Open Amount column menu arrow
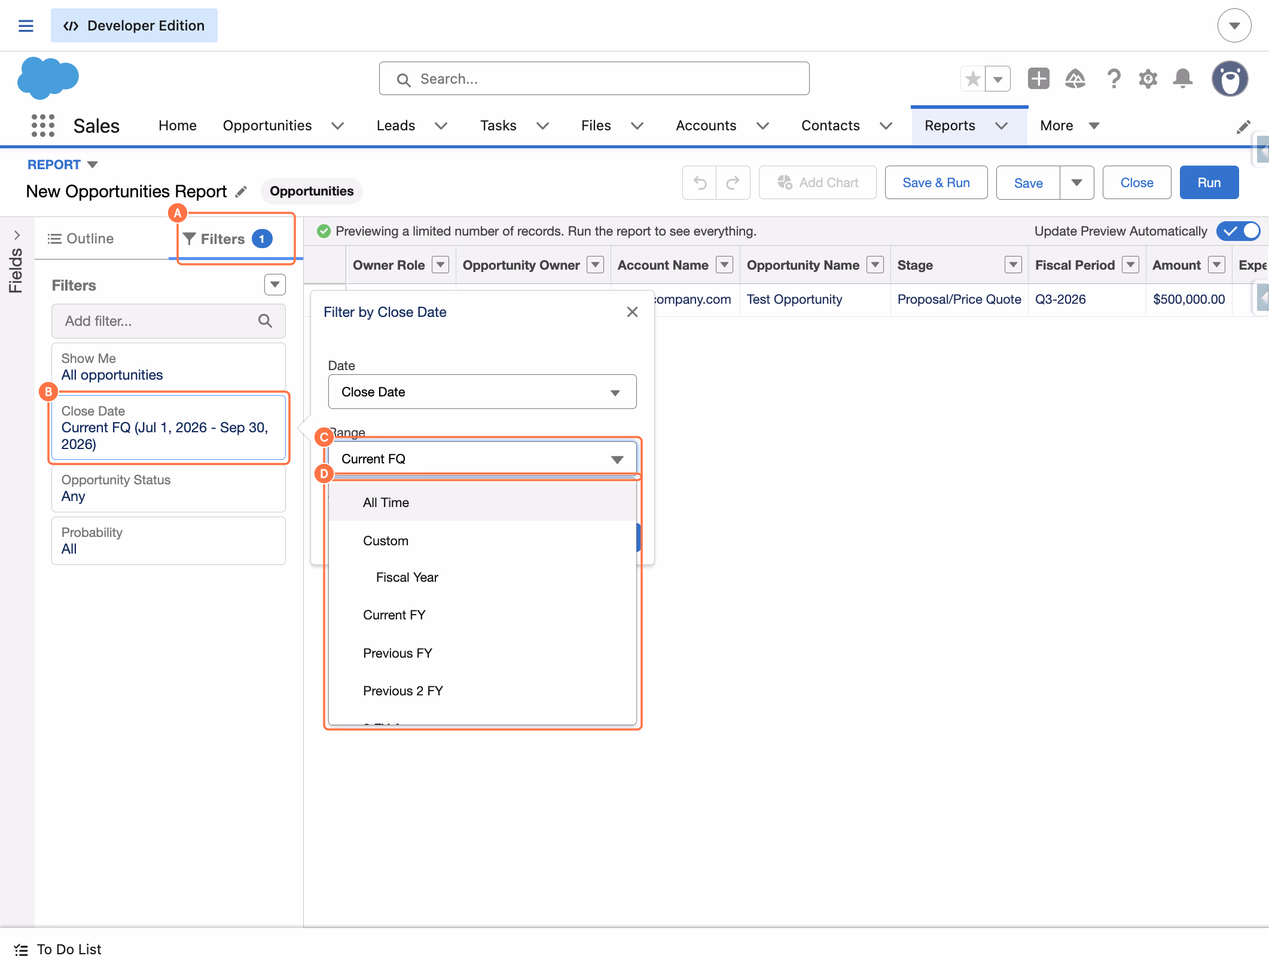This screenshot has height=971, width=1269. point(1217,264)
